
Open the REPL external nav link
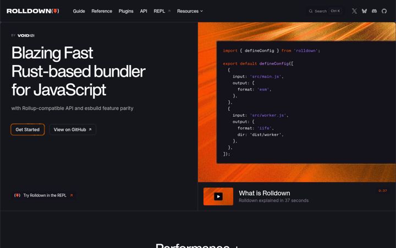pyautogui.click(x=162, y=11)
